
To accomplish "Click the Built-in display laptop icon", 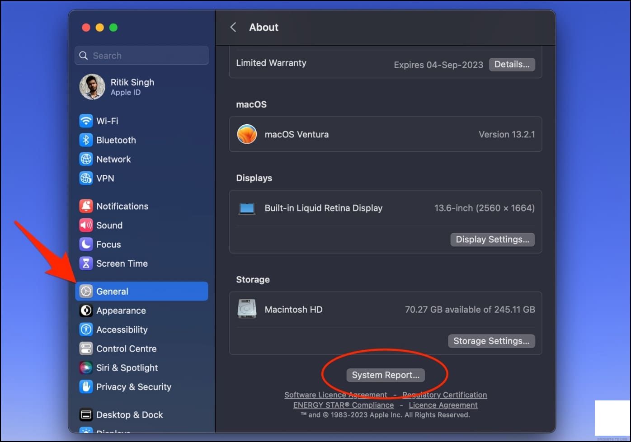I will click(247, 208).
